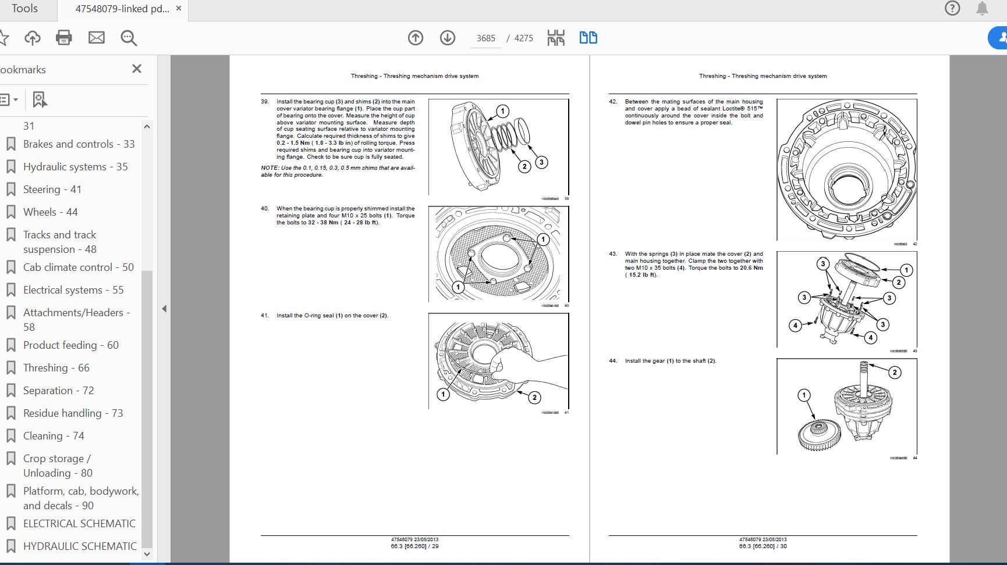The width and height of the screenshot is (1007, 565).
Task: Go to previous page with up arrow
Action: [x=416, y=38]
